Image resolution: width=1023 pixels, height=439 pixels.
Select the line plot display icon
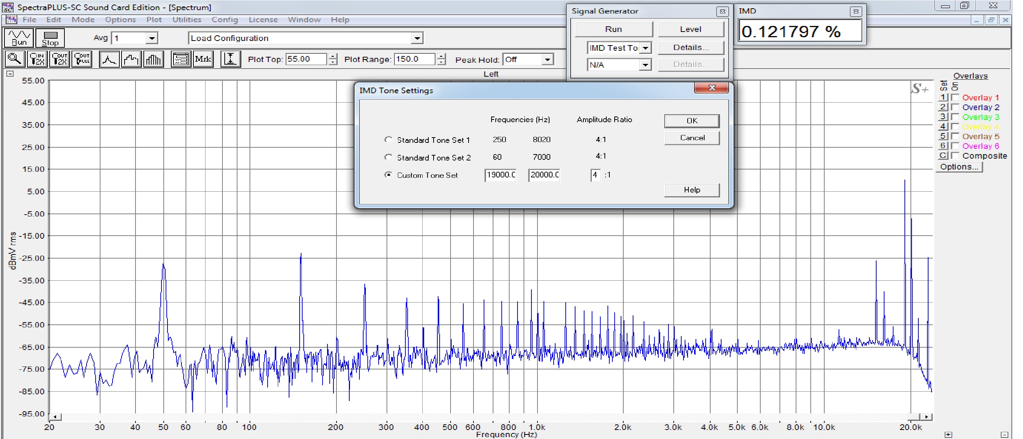click(x=109, y=59)
